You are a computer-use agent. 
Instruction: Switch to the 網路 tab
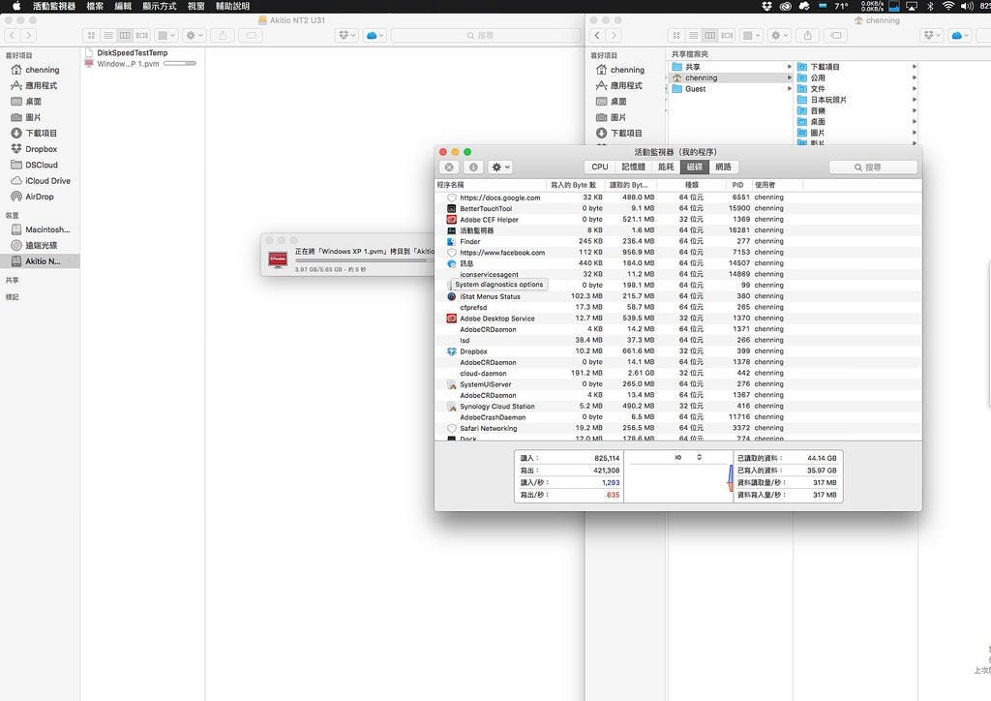(724, 167)
